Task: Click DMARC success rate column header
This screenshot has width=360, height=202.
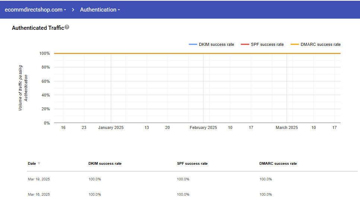Action: [x=278, y=164]
